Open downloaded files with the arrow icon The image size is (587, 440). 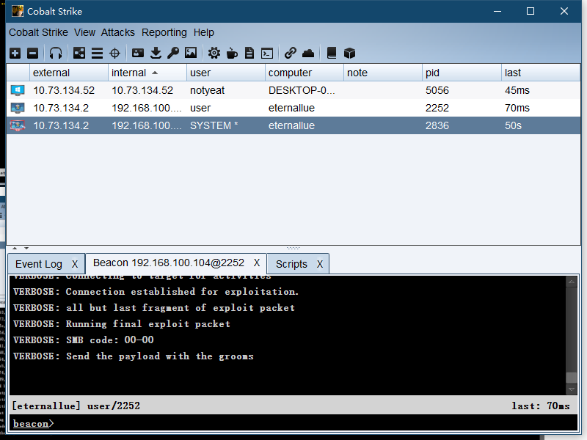(156, 53)
